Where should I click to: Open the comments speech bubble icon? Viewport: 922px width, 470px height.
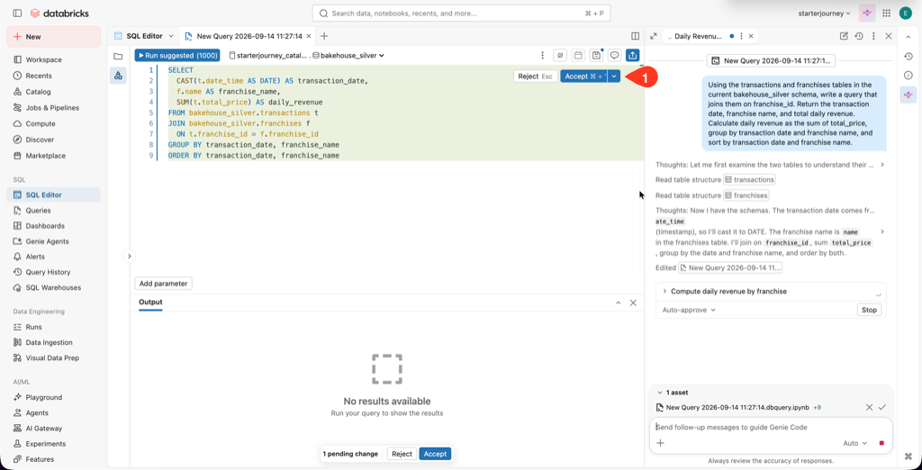(614, 55)
